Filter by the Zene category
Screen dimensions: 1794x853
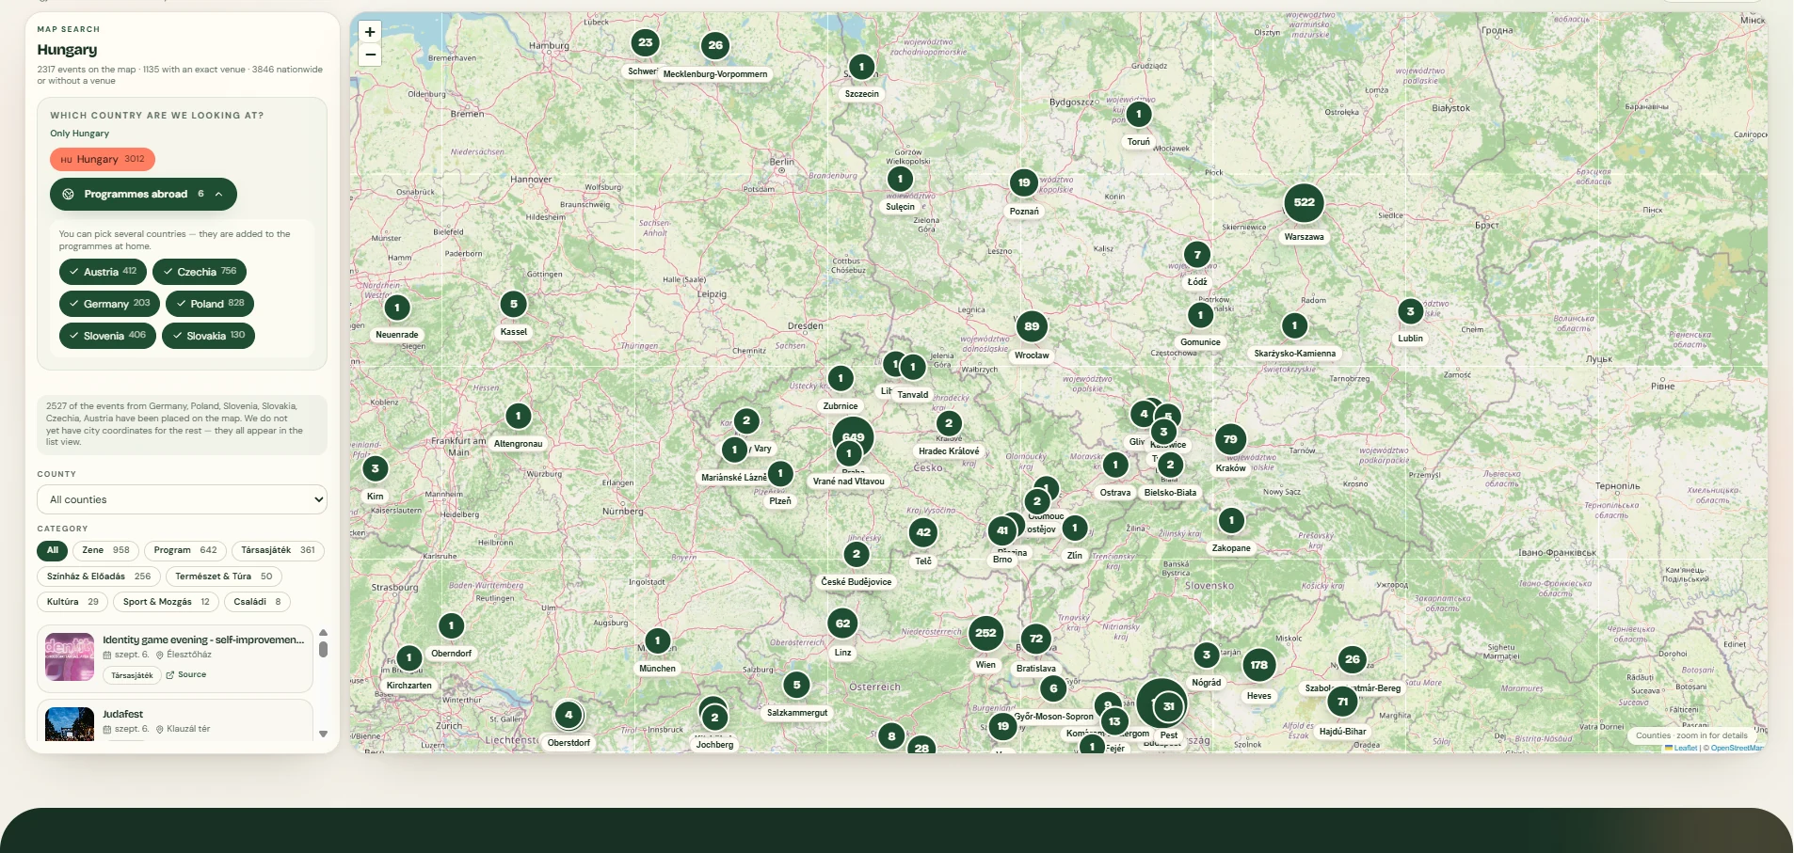[105, 550]
